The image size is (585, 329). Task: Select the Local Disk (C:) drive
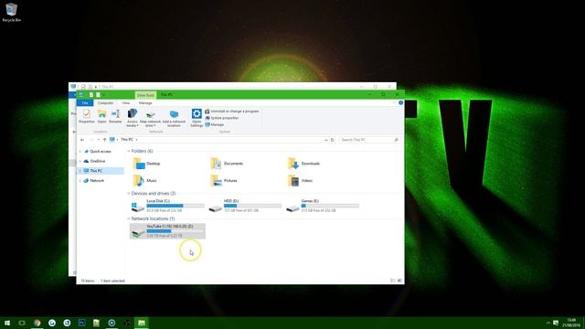168,206
